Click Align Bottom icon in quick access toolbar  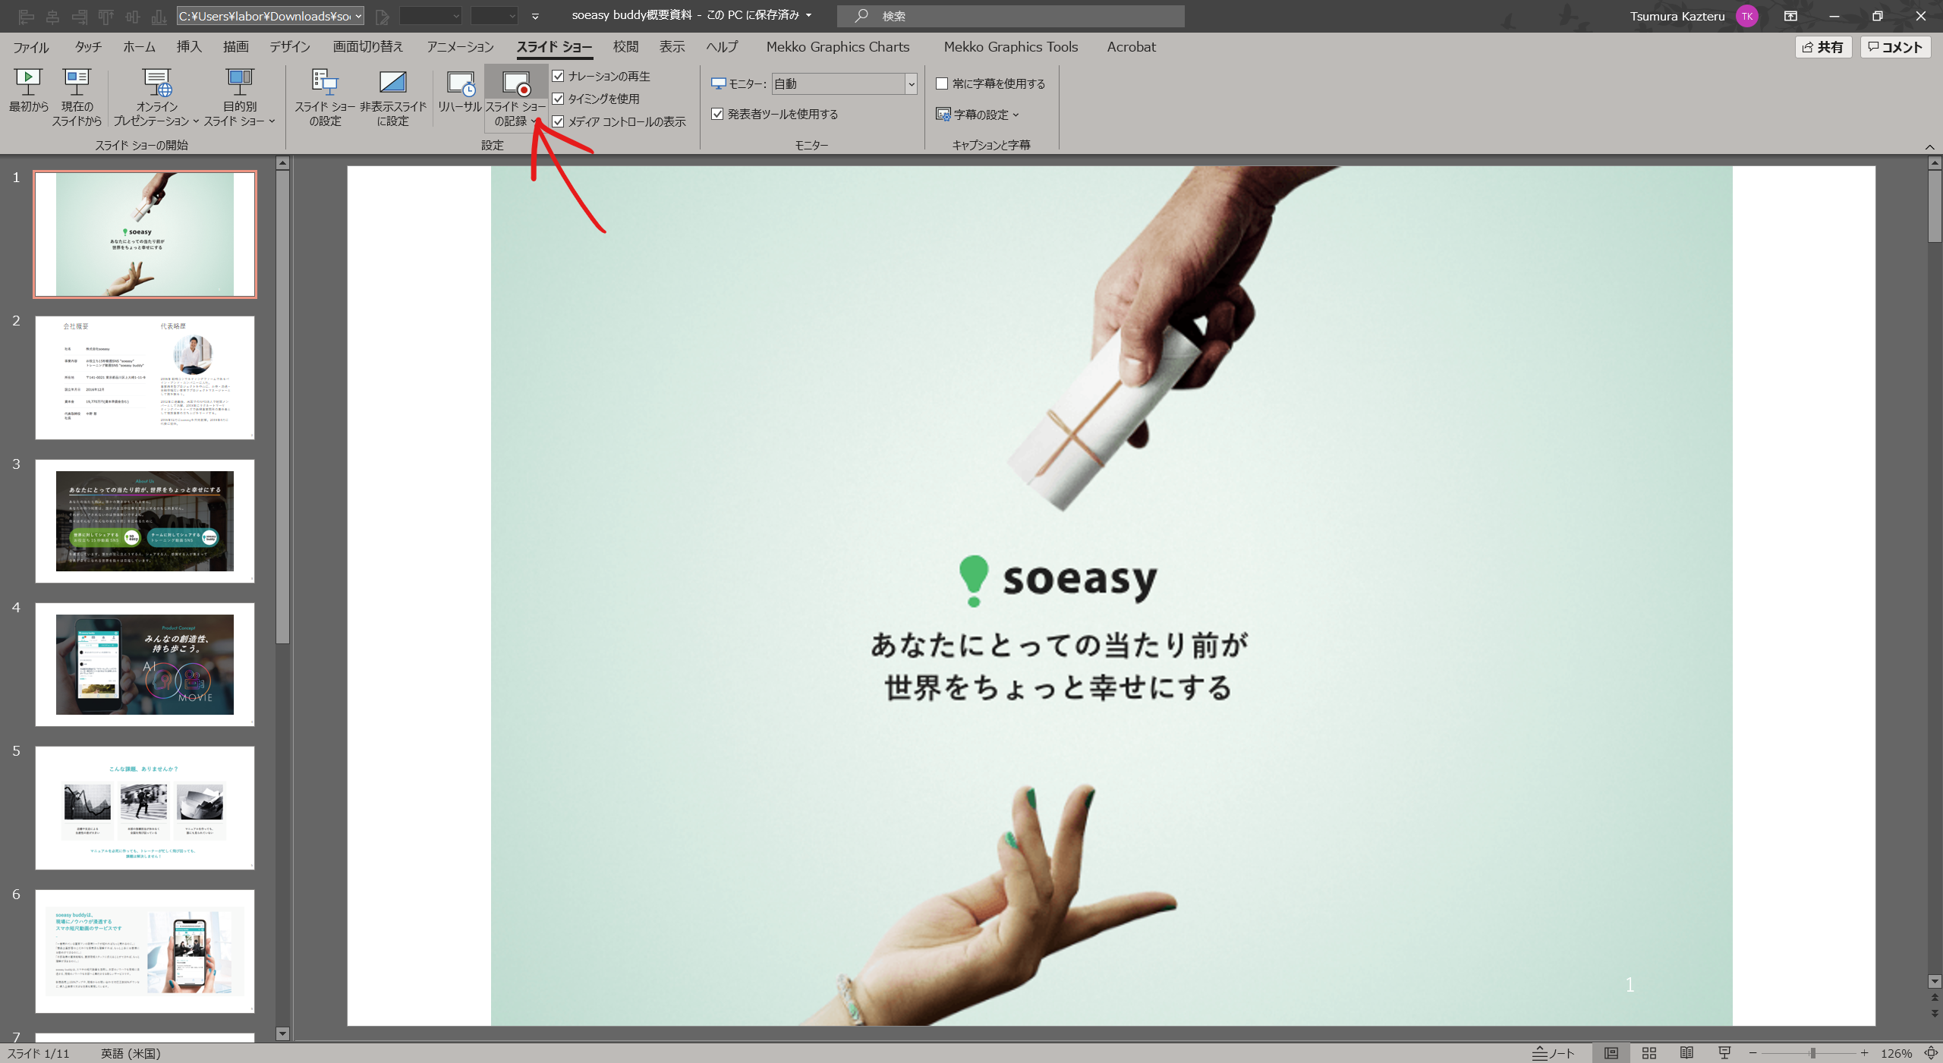pyautogui.click(x=159, y=16)
